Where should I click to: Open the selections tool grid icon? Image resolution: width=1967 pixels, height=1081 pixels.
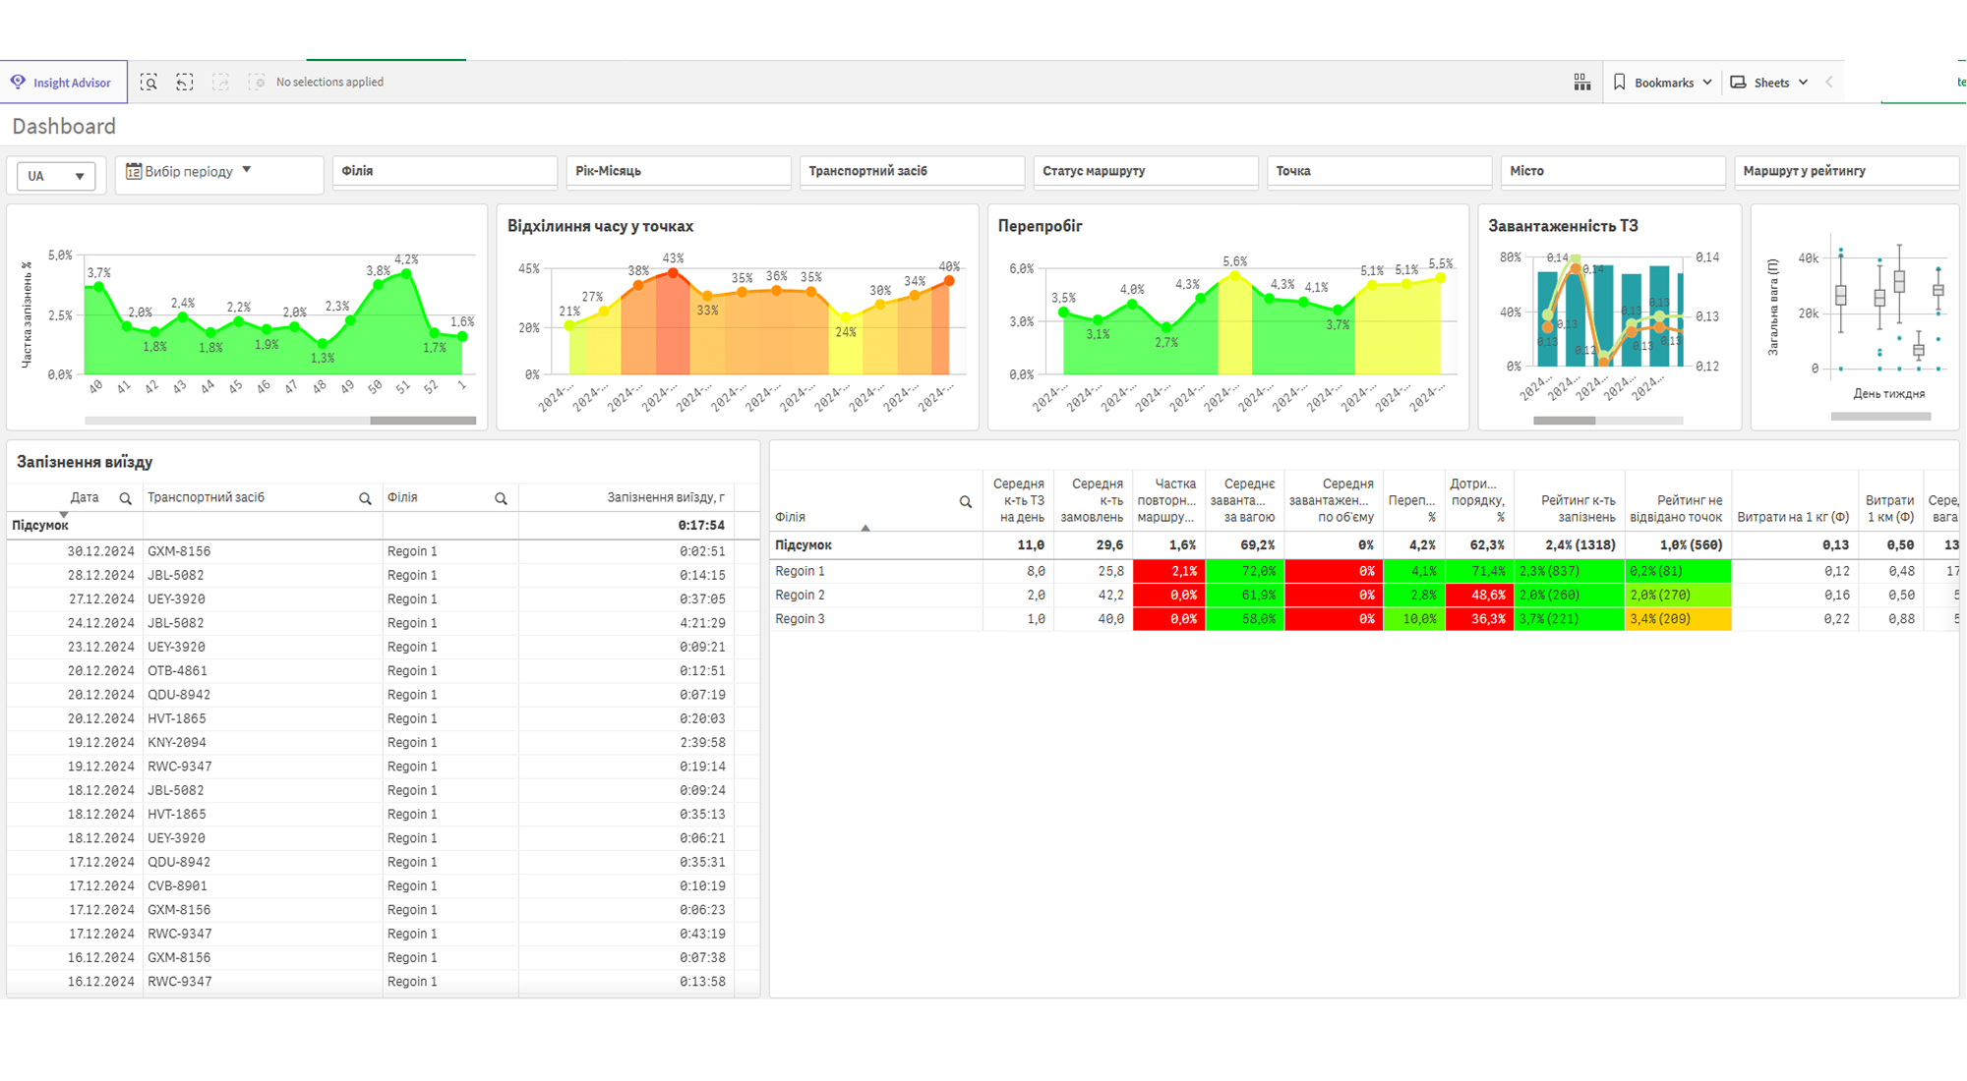[1581, 83]
